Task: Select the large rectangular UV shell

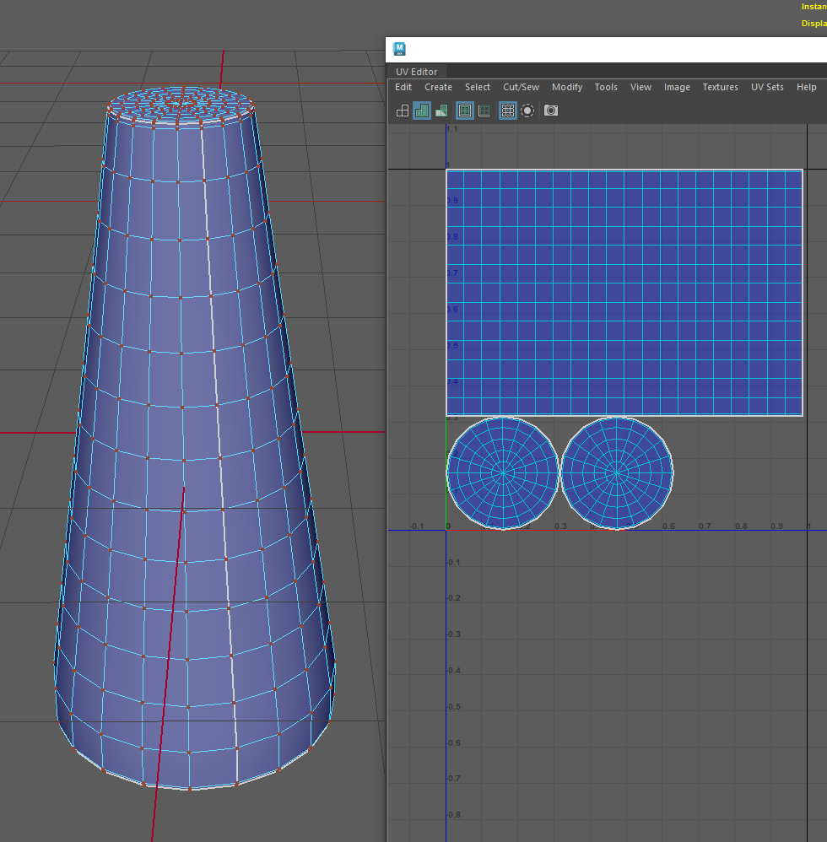Action: pyautogui.click(x=624, y=292)
